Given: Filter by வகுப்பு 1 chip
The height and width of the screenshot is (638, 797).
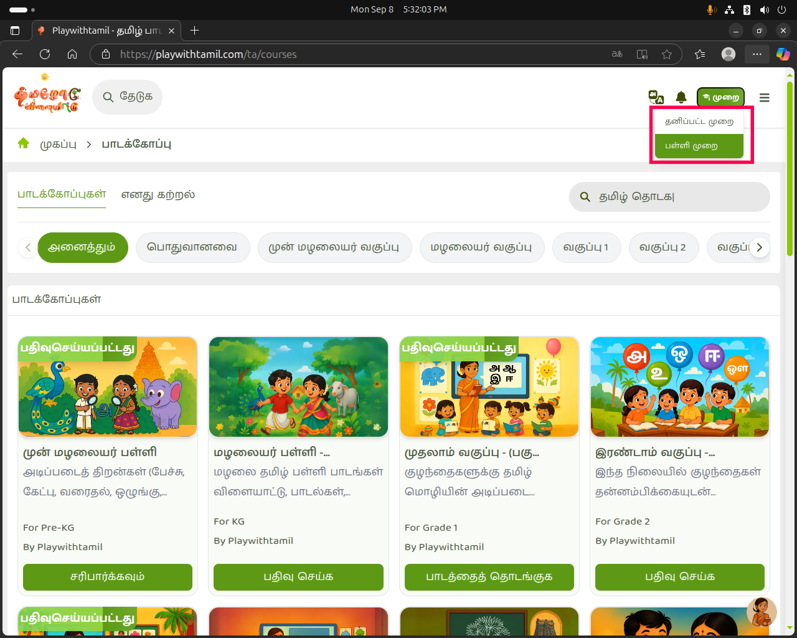Looking at the screenshot, I should click(585, 247).
